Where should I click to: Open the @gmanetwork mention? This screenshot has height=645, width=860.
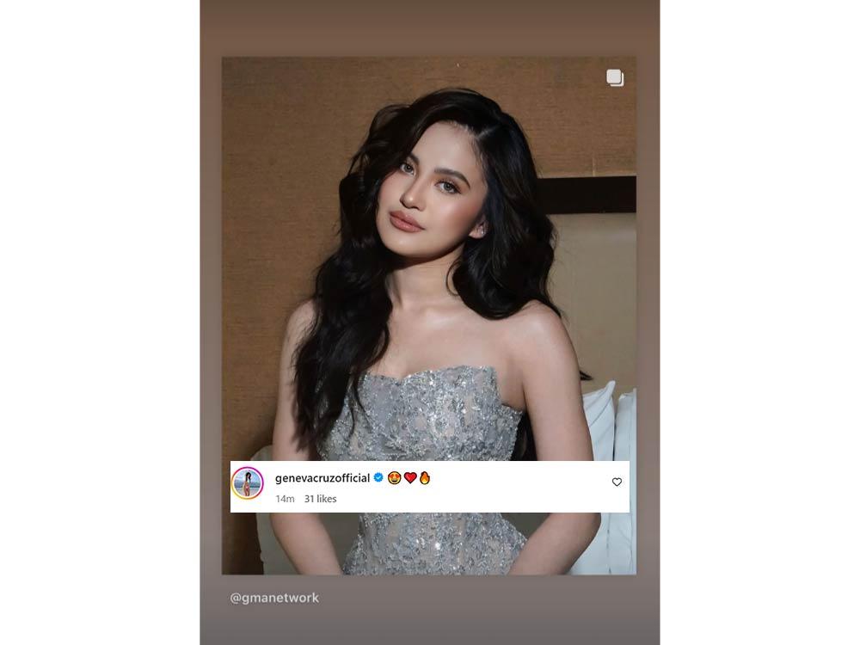[x=274, y=598]
